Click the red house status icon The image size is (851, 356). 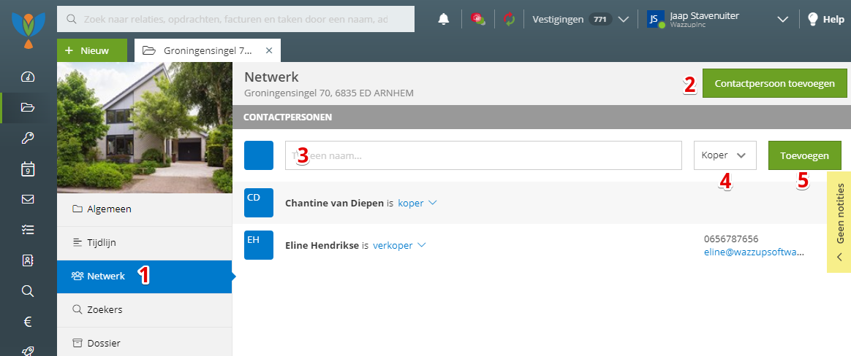click(x=477, y=19)
